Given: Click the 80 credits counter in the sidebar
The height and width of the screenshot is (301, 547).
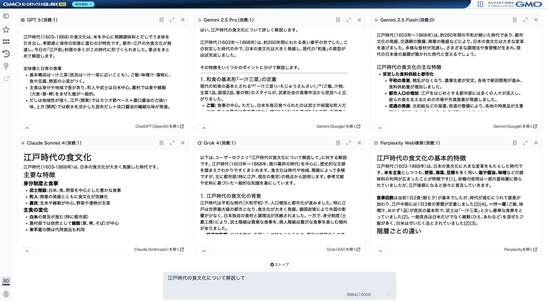Looking at the screenshot, I should pos(6,281).
